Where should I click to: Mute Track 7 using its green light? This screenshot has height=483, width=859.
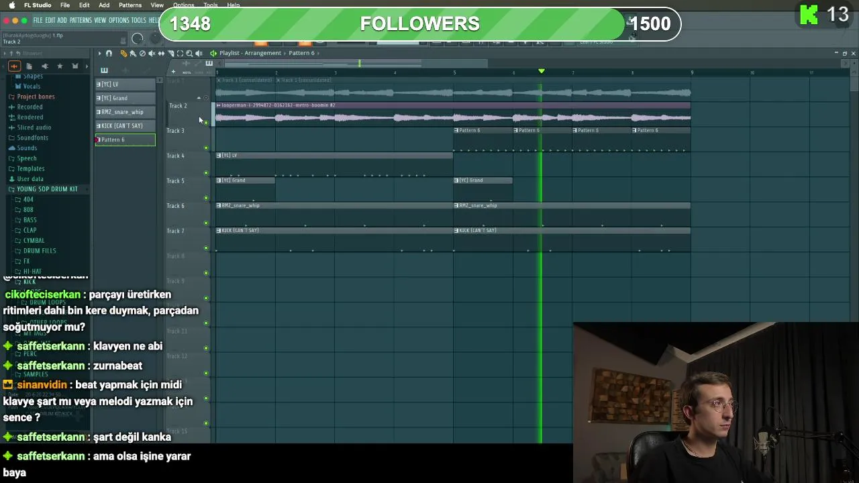pyautogui.click(x=206, y=248)
